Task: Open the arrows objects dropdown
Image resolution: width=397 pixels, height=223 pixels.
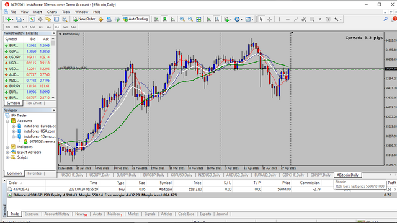Action: click(341, 19)
